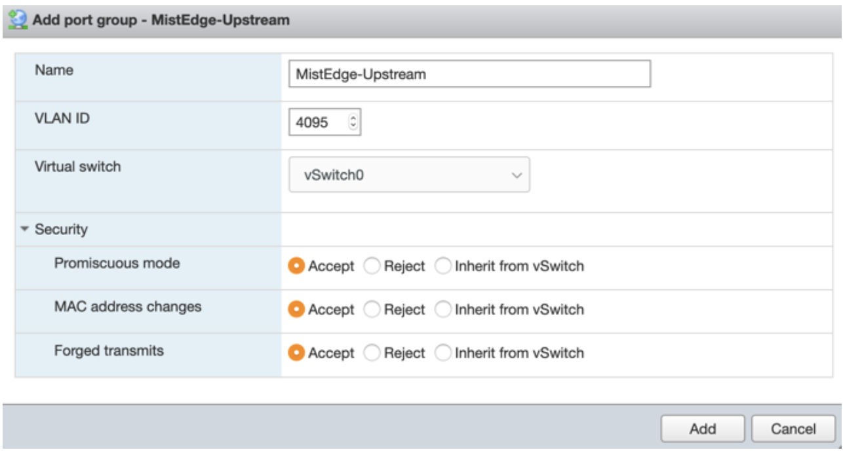Click the VLAN ID number field

(317, 122)
